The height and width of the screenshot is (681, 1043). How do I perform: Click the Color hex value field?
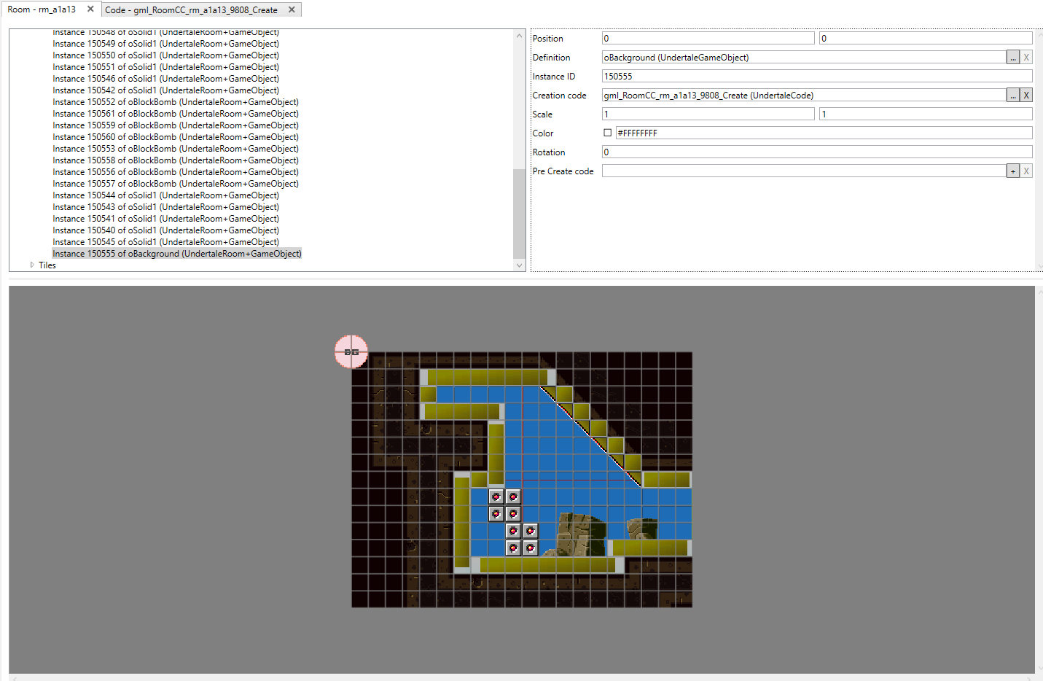(x=823, y=133)
